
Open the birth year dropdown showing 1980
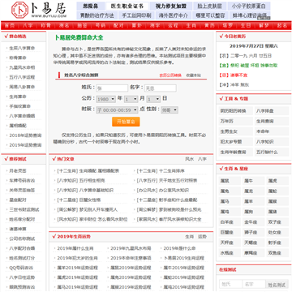(106, 99)
